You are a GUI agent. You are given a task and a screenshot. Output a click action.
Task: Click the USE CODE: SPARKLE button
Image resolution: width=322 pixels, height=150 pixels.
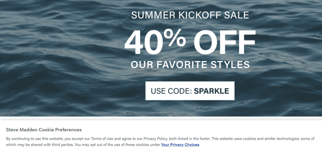190,91
